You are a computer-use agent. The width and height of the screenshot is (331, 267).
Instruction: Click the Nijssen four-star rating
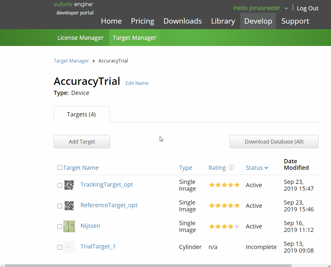pos(224,226)
